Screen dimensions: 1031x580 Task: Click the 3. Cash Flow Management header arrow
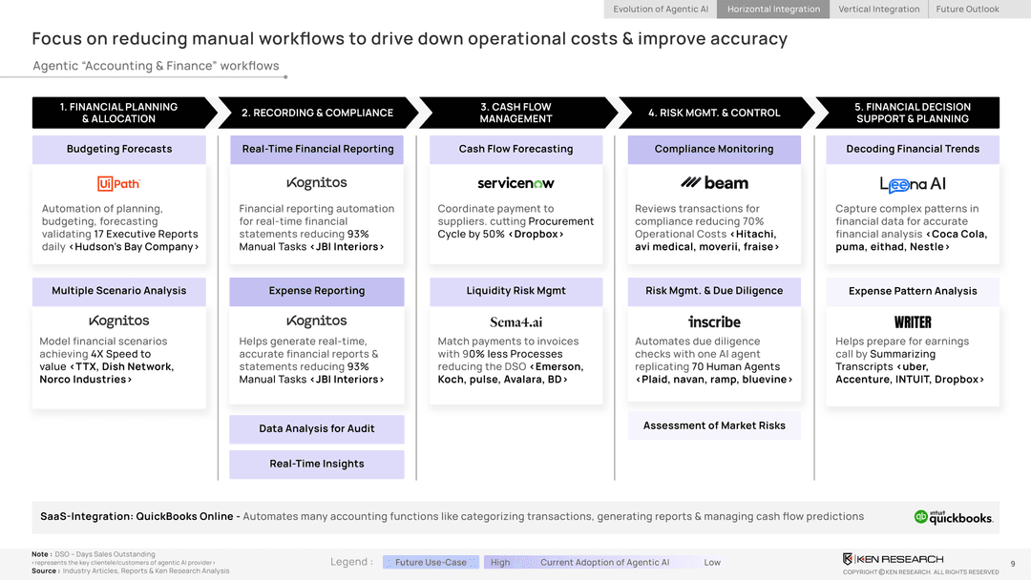pyautogui.click(x=515, y=113)
